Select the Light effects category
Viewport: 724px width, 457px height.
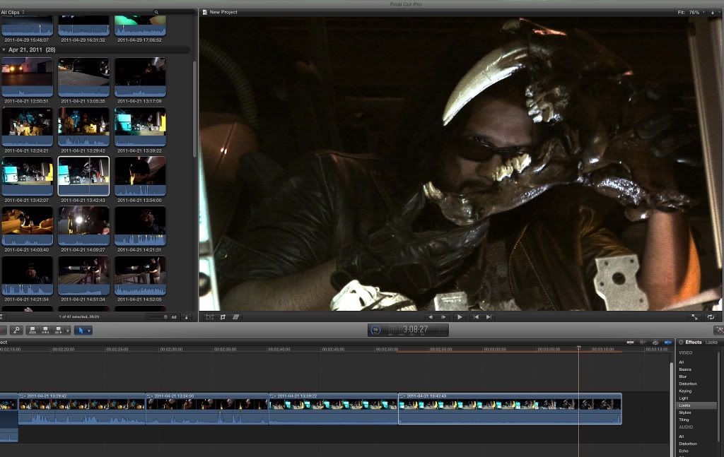[684, 398]
